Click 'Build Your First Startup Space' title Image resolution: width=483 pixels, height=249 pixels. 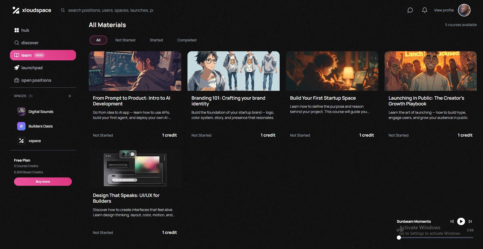coord(323,98)
